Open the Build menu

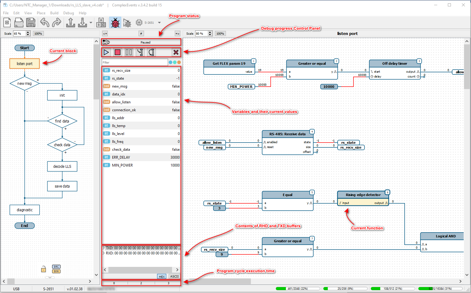tap(54, 13)
